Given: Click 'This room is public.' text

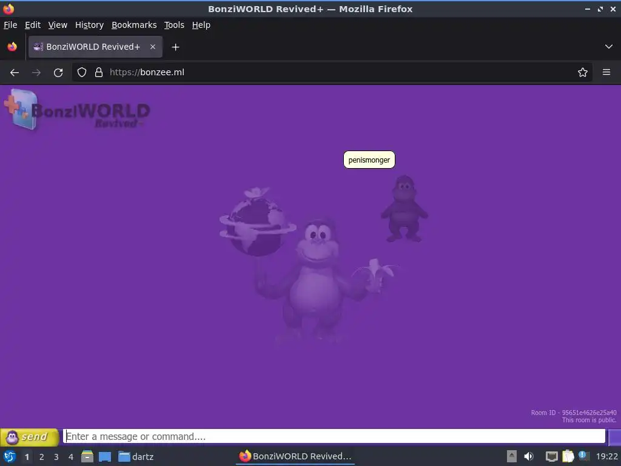Looking at the screenshot, I should pyautogui.click(x=589, y=420).
